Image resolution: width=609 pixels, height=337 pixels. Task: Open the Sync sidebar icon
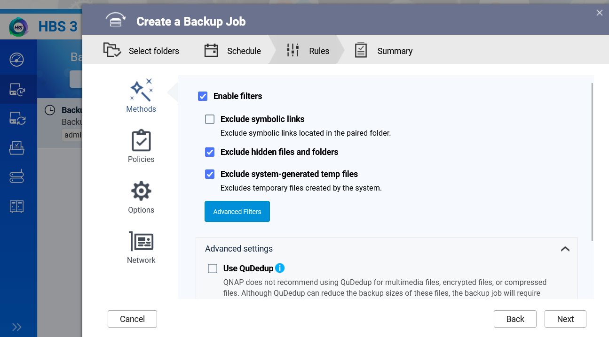(x=17, y=118)
